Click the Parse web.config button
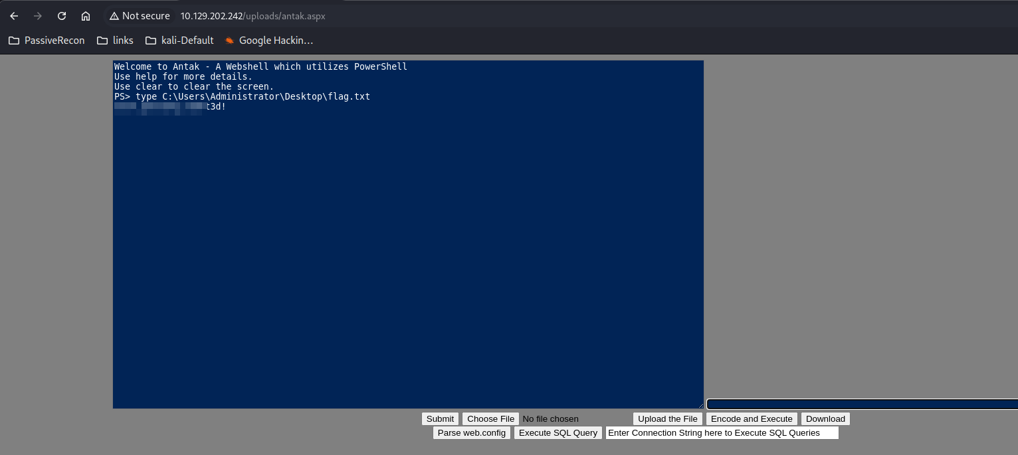This screenshot has width=1018, height=455. (472, 433)
